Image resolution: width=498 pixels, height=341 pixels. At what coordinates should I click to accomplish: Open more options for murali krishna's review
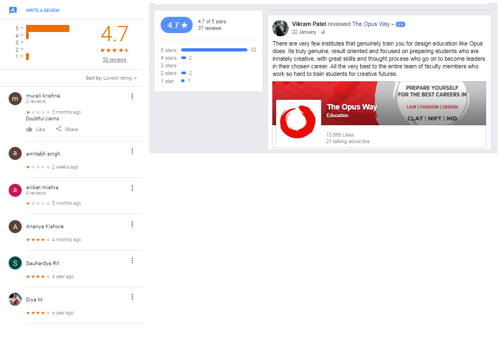point(132,96)
